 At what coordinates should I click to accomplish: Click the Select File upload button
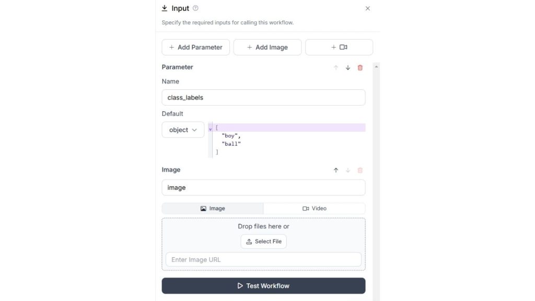[x=264, y=241]
